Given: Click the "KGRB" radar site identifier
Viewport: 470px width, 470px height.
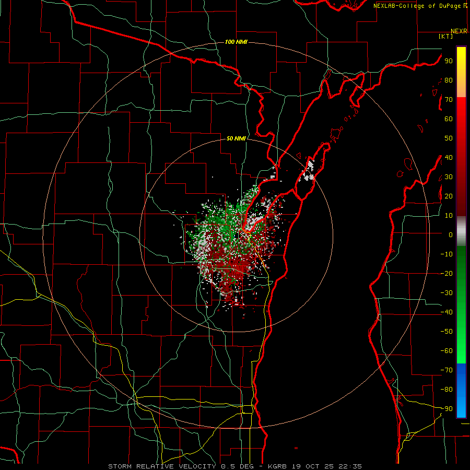Looking at the screenshot, I should coord(277,466).
